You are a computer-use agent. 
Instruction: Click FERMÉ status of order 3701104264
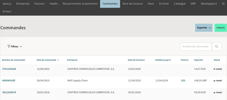coord(218,69)
